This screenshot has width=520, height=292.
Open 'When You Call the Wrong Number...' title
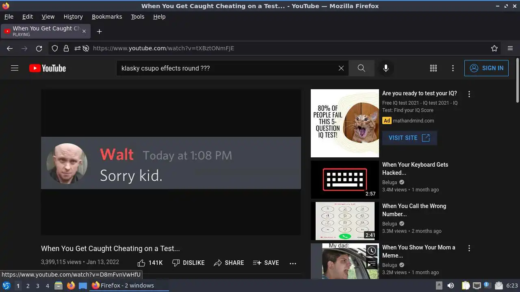point(414,210)
